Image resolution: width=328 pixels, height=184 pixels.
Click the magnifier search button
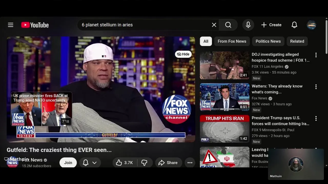pos(228,25)
